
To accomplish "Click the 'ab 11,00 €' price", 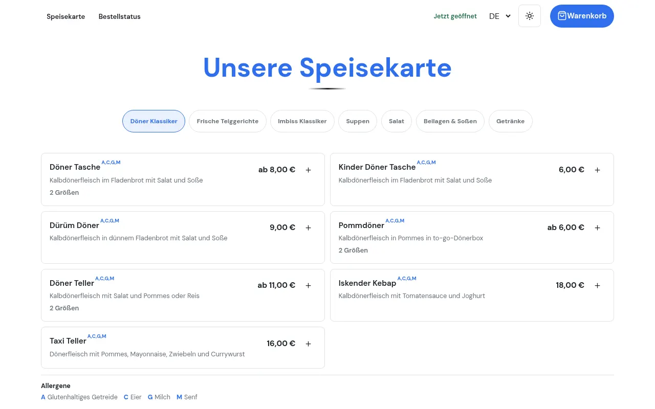I will [x=276, y=285].
